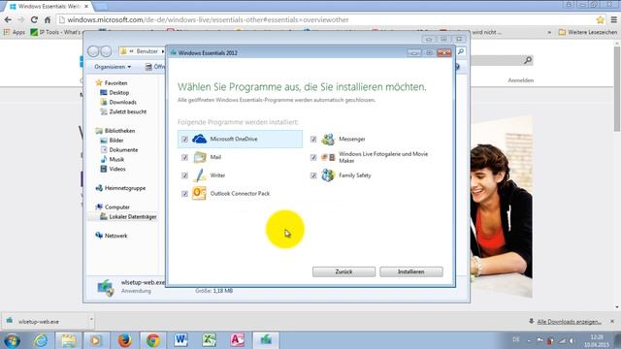Click Explorer forward navigation button
The width and height of the screenshot is (621, 349).
pyautogui.click(x=106, y=51)
